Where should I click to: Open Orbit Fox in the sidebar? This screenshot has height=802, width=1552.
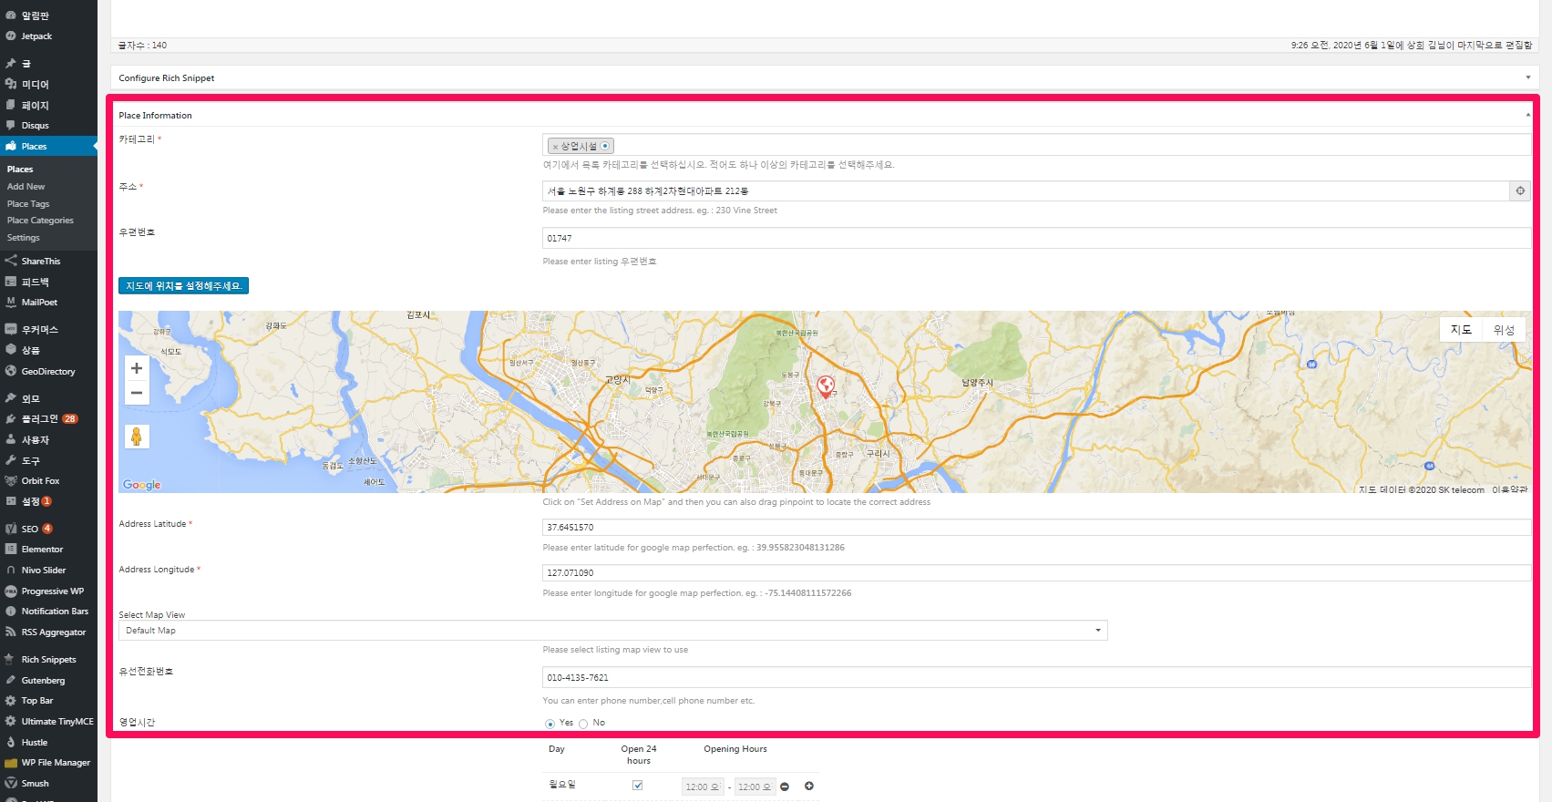[x=40, y=480]
